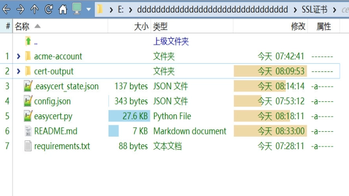
Task: Click the acme-account folder icon
Action: coord(28,56)
